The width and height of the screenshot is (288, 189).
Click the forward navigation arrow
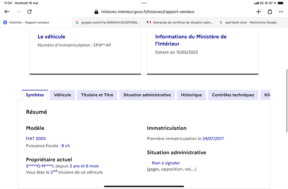click(18, 12)
